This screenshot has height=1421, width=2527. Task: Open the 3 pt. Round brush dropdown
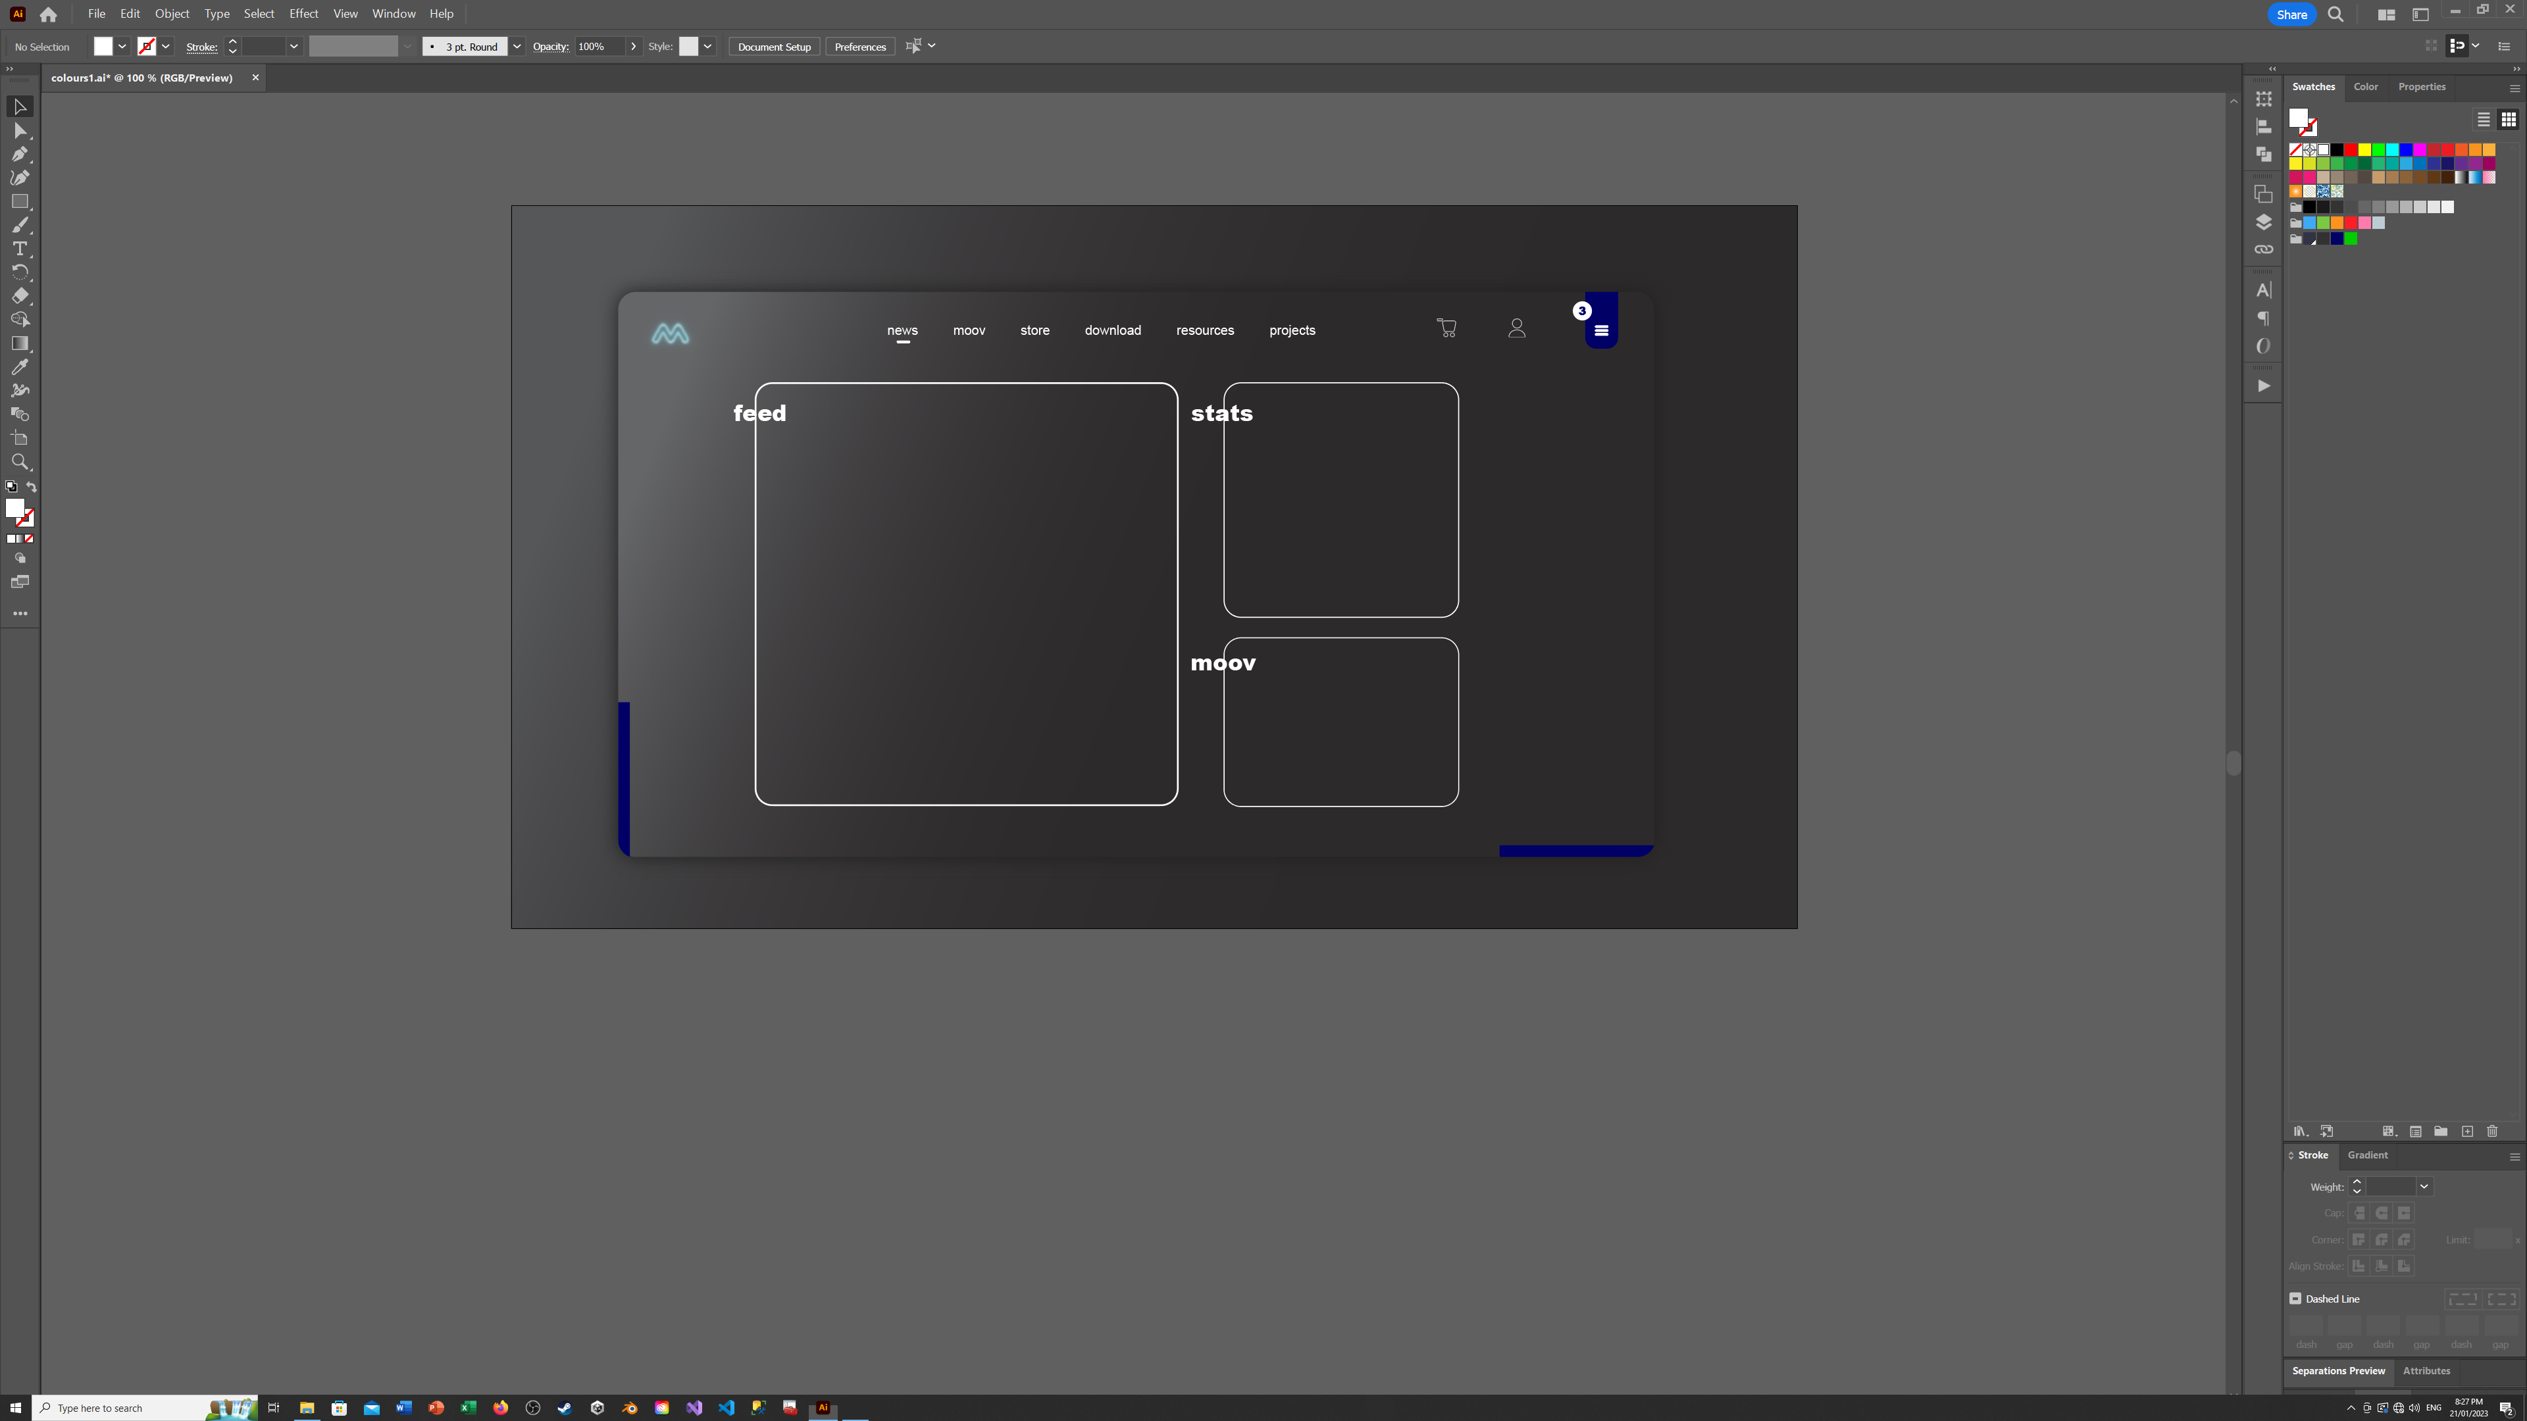tap(517, 46)
